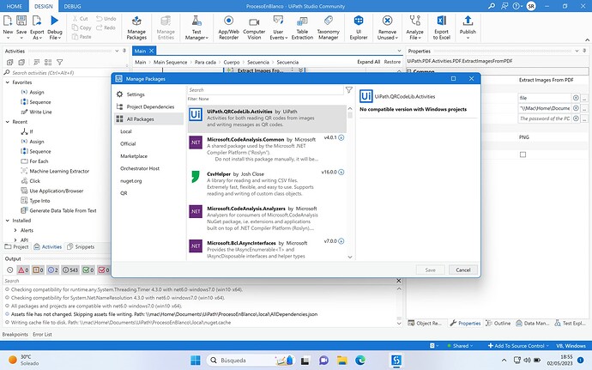Click the Main Sequence breadcrumb

tap(170, 62)
